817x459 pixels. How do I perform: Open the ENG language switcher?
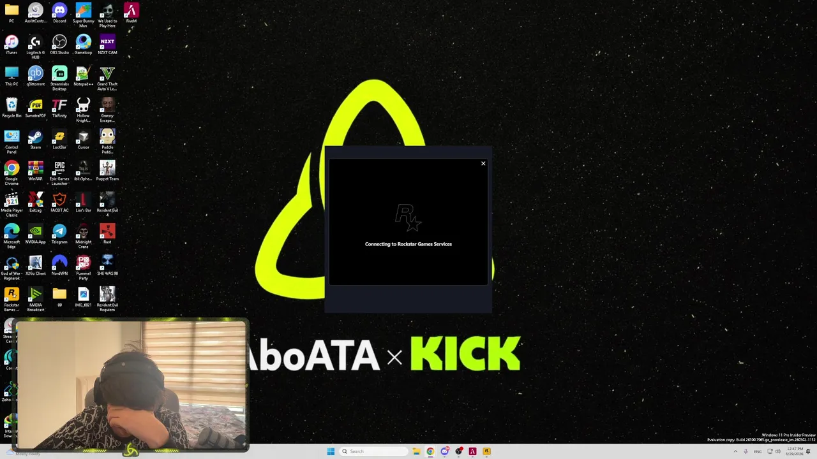[x=758, y=451]
